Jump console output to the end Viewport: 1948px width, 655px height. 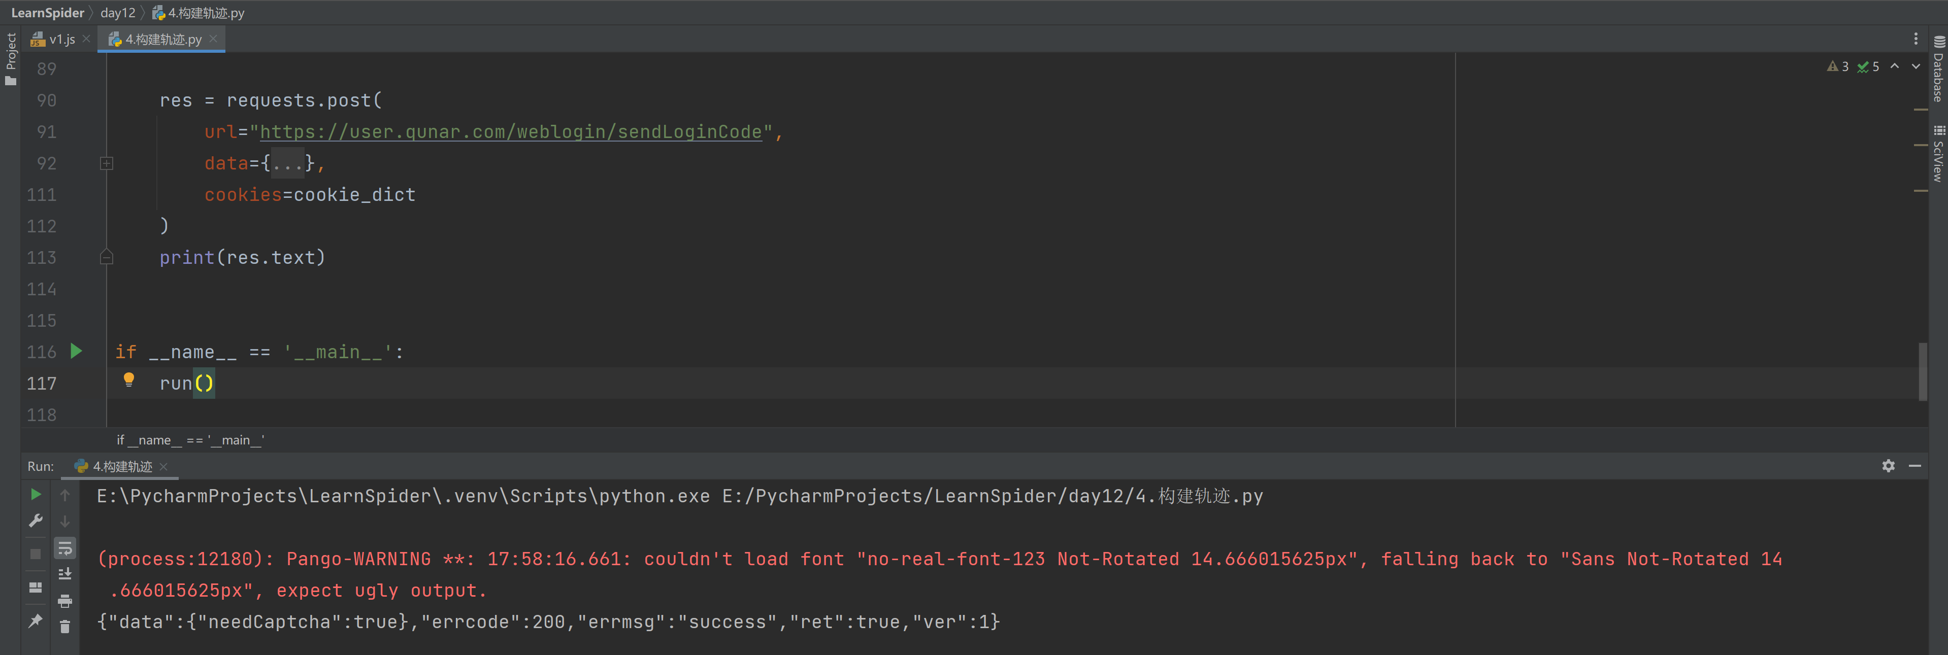[x=65, y=574]
